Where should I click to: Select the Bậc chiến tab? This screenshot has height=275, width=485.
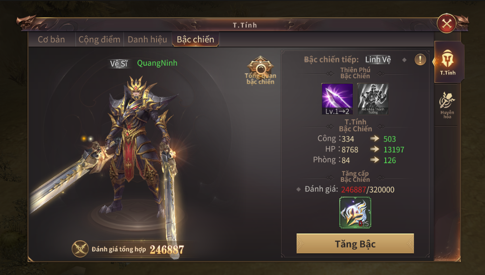pyautogui.click(x=196, y=40)
